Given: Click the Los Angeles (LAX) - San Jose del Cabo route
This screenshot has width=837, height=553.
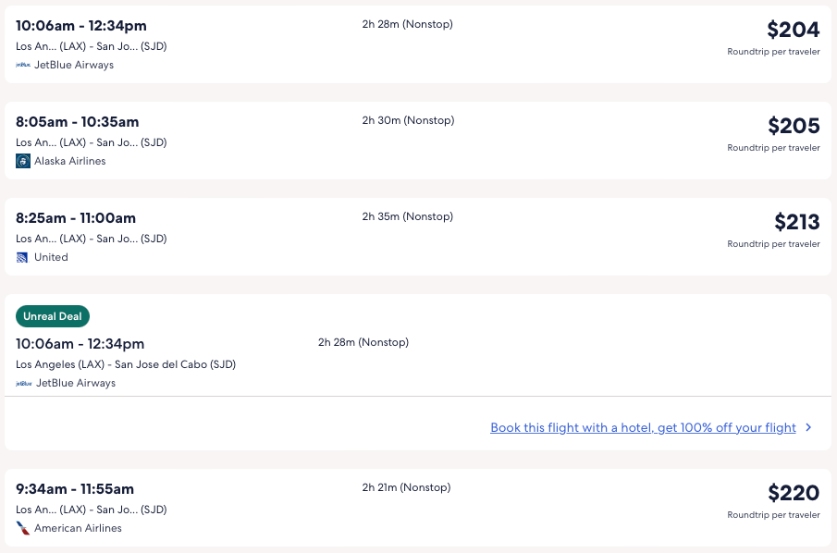Looking at the screenshot, I should [x=126, y=364].
